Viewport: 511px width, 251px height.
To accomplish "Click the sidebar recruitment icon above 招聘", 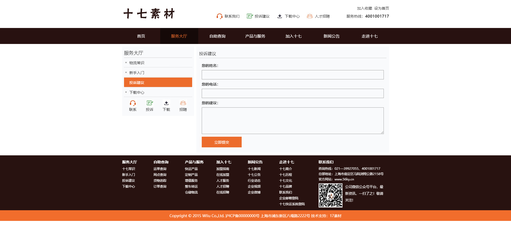I will (183, 103).
